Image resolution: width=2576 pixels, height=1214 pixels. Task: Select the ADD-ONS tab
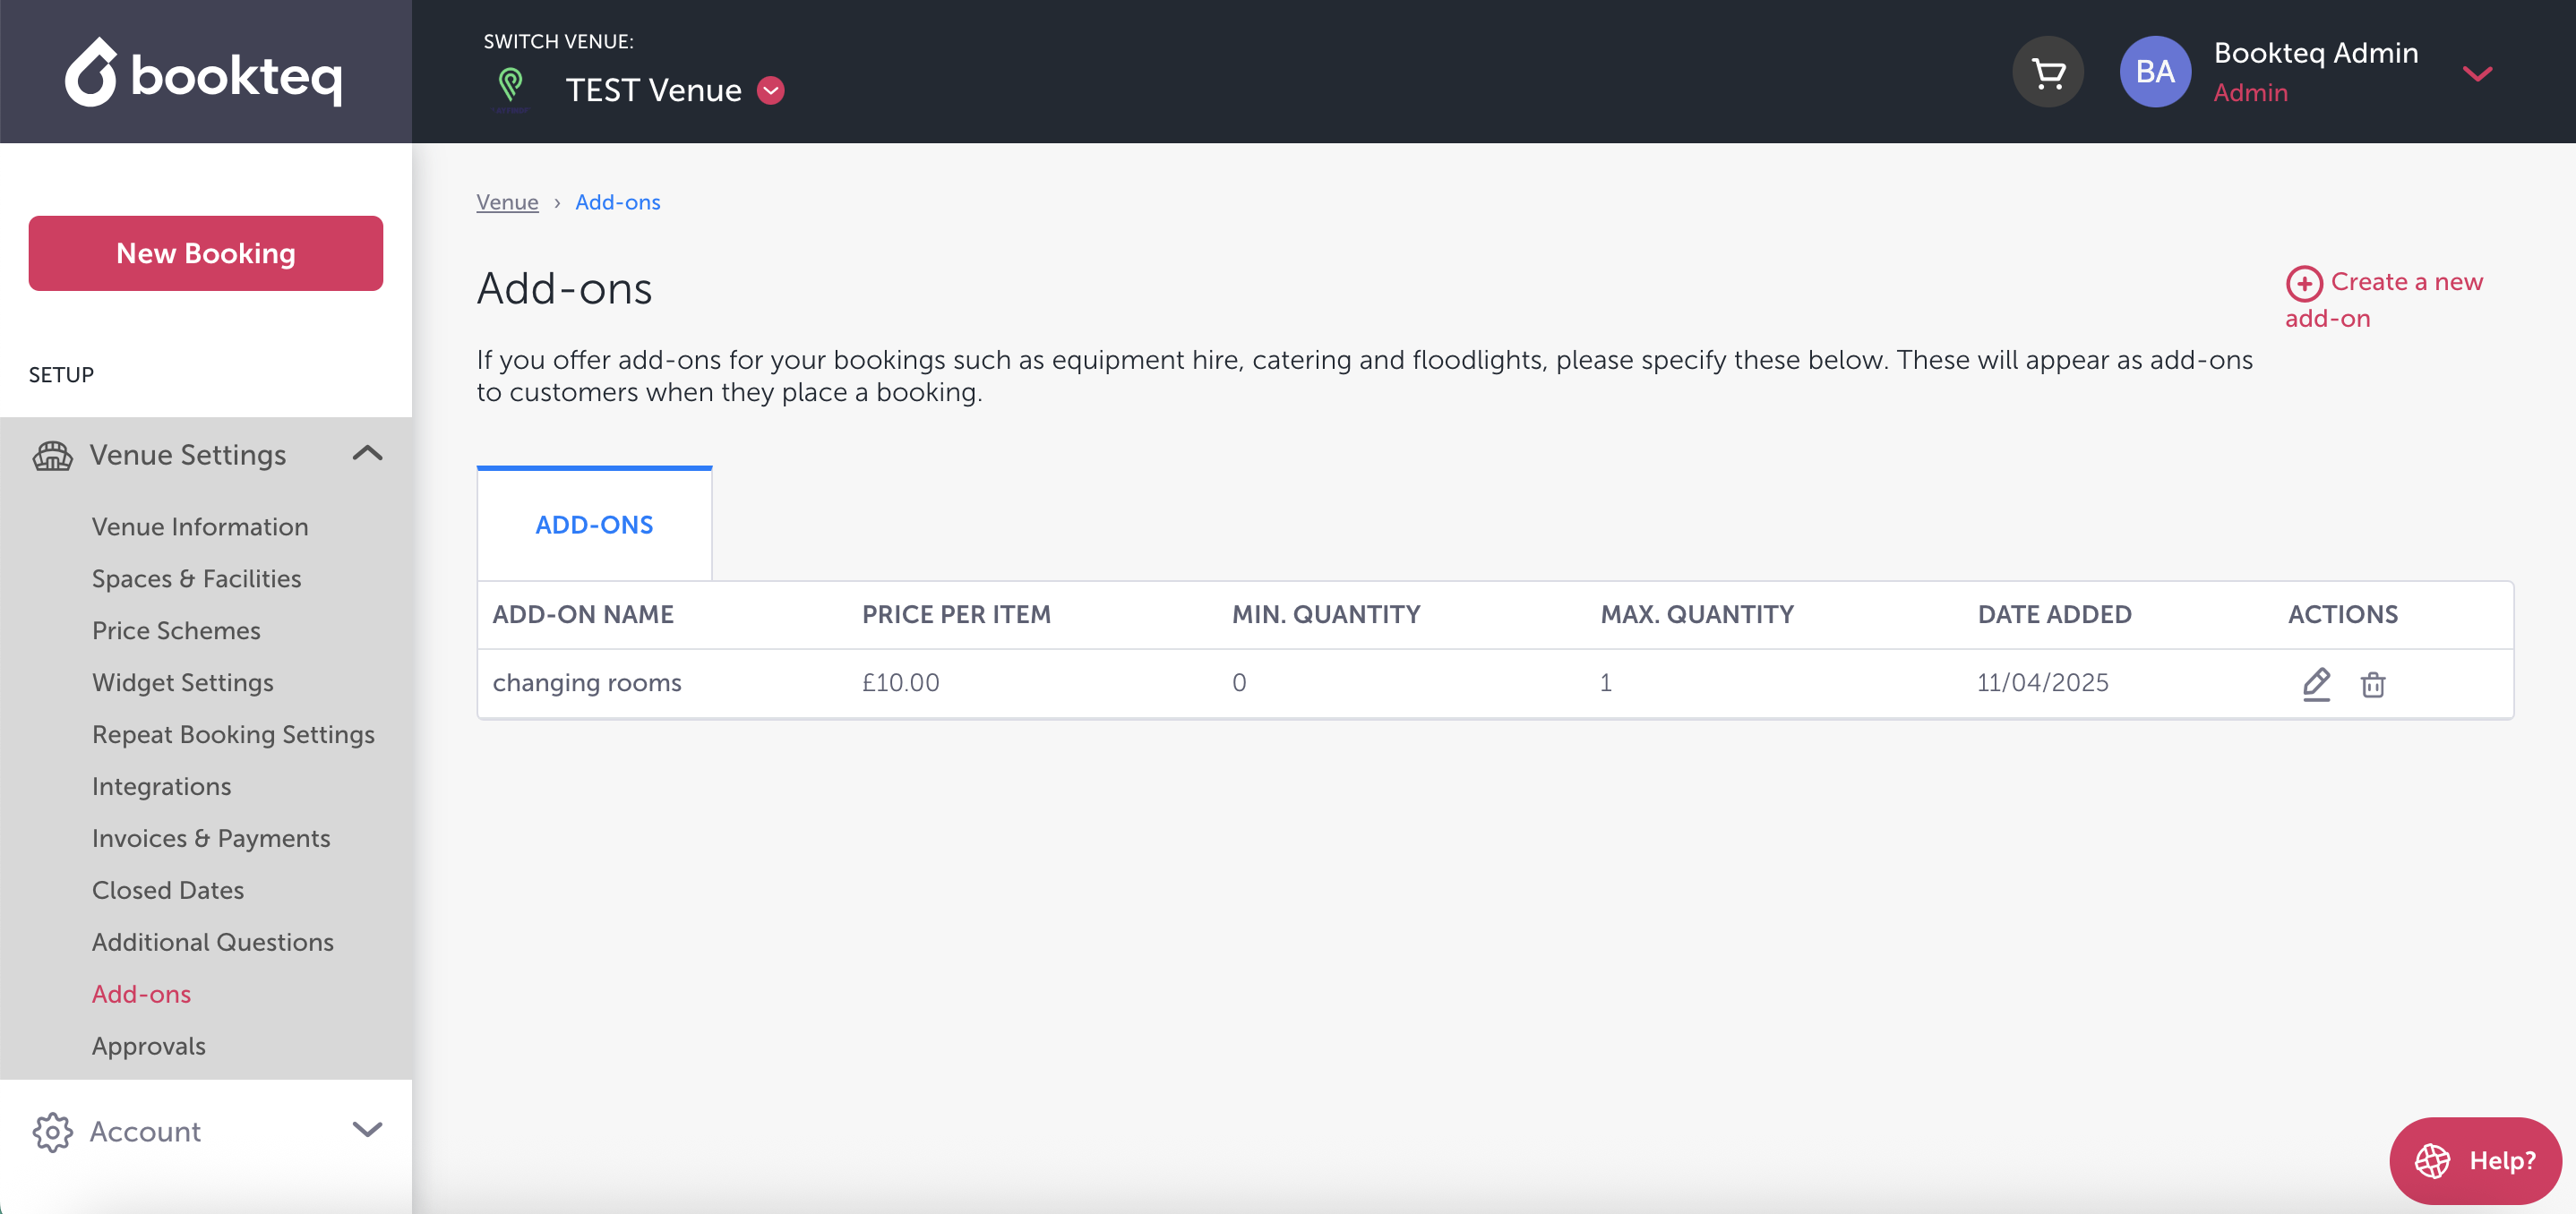tap(594, 525)
